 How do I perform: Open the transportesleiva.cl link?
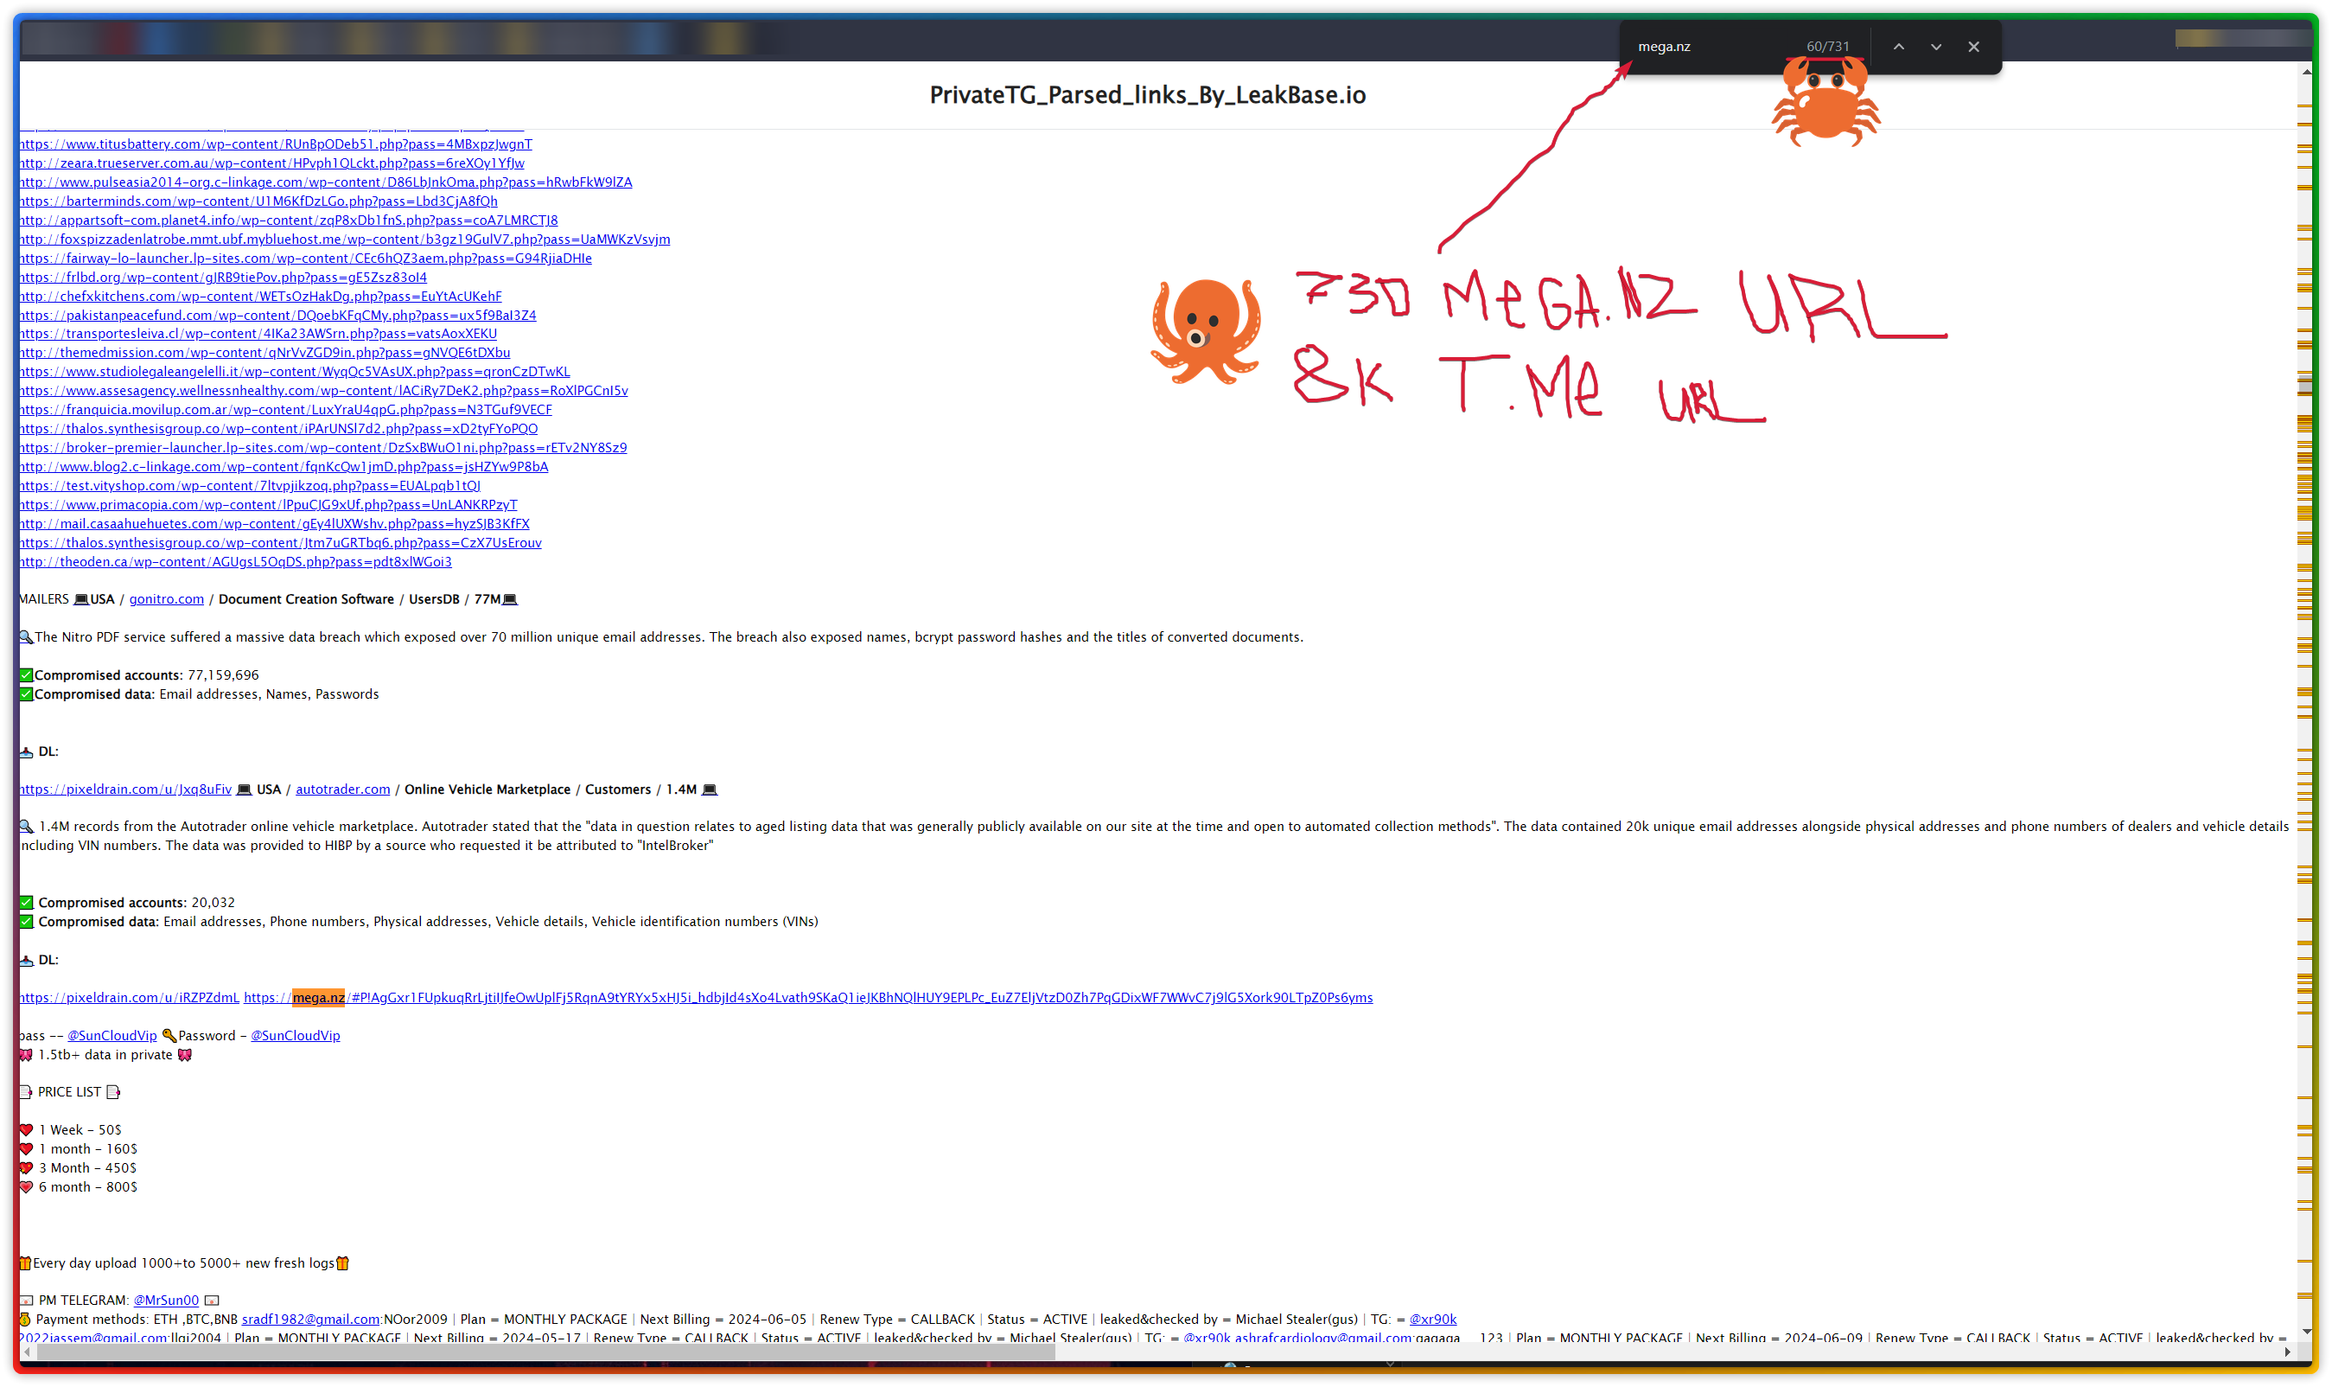point(258,334)
